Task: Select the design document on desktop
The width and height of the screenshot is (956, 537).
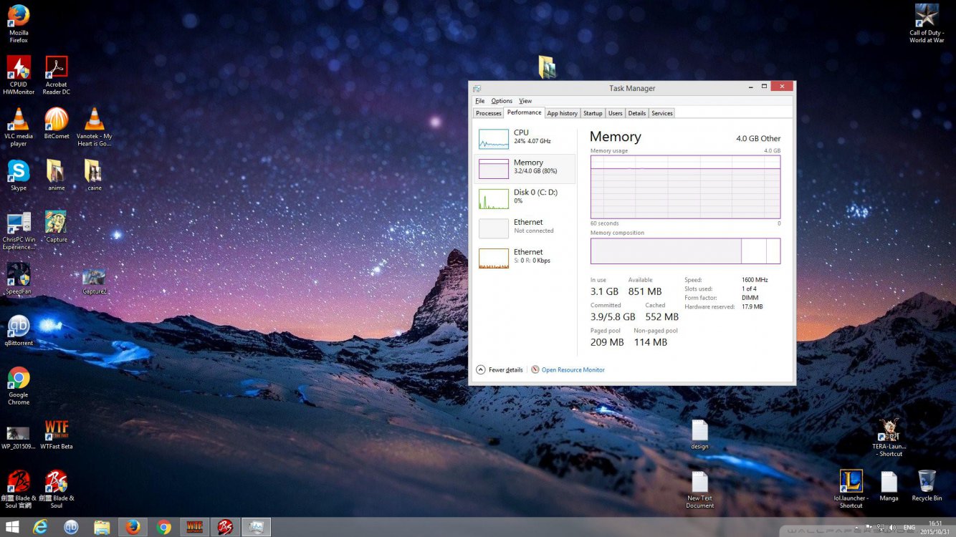Action: click(700, 434)
